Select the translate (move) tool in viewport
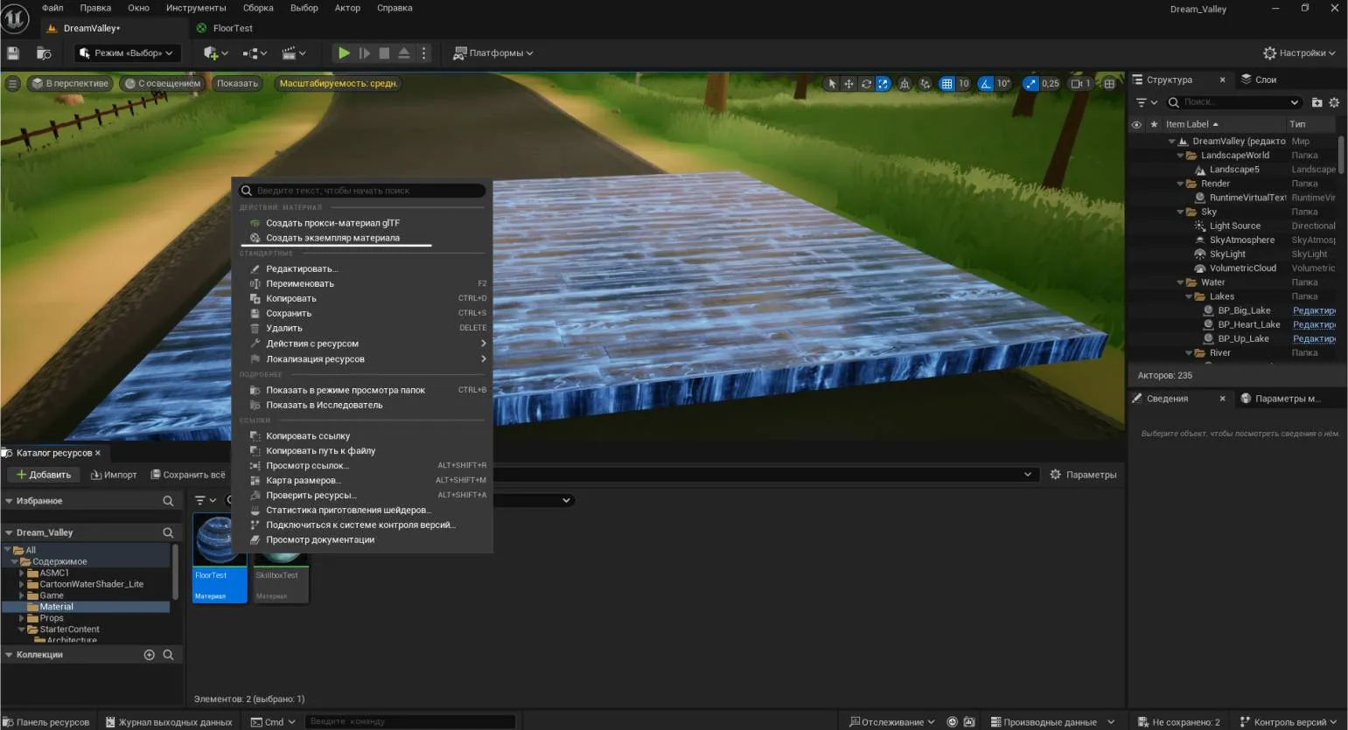The image size is (1348, 730). [x=849, y=84]
